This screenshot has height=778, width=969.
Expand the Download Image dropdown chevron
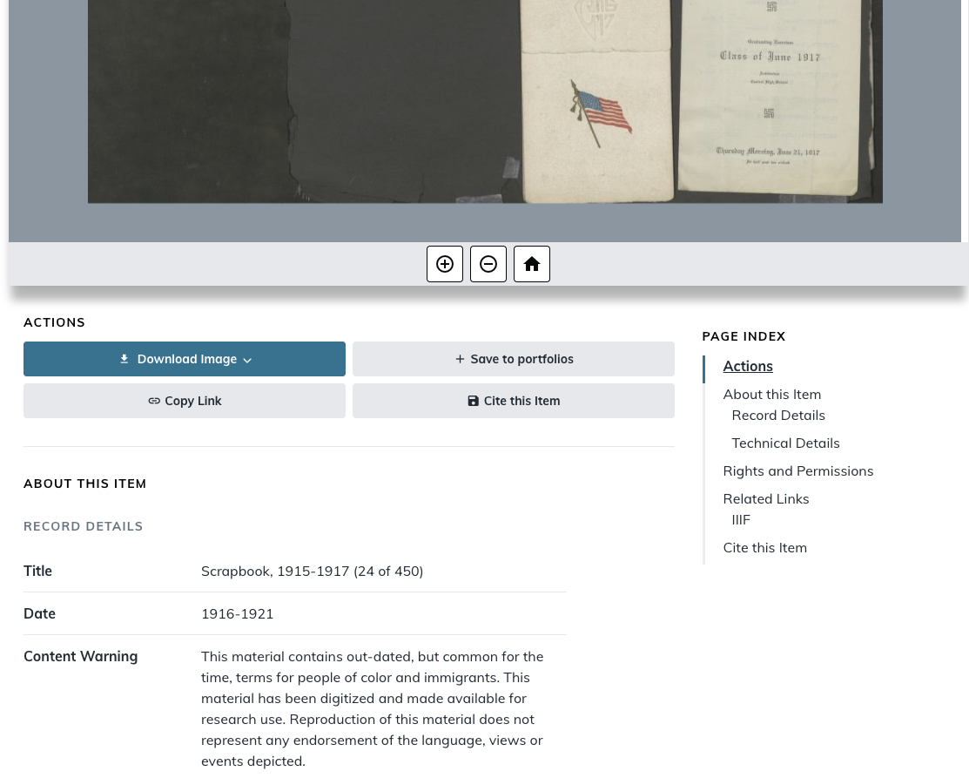pos(247,360)
